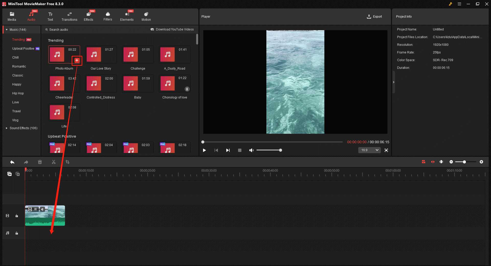Switch to the Text tab
The width and height of the screenshot is (491, 266).
coord(50,16)
